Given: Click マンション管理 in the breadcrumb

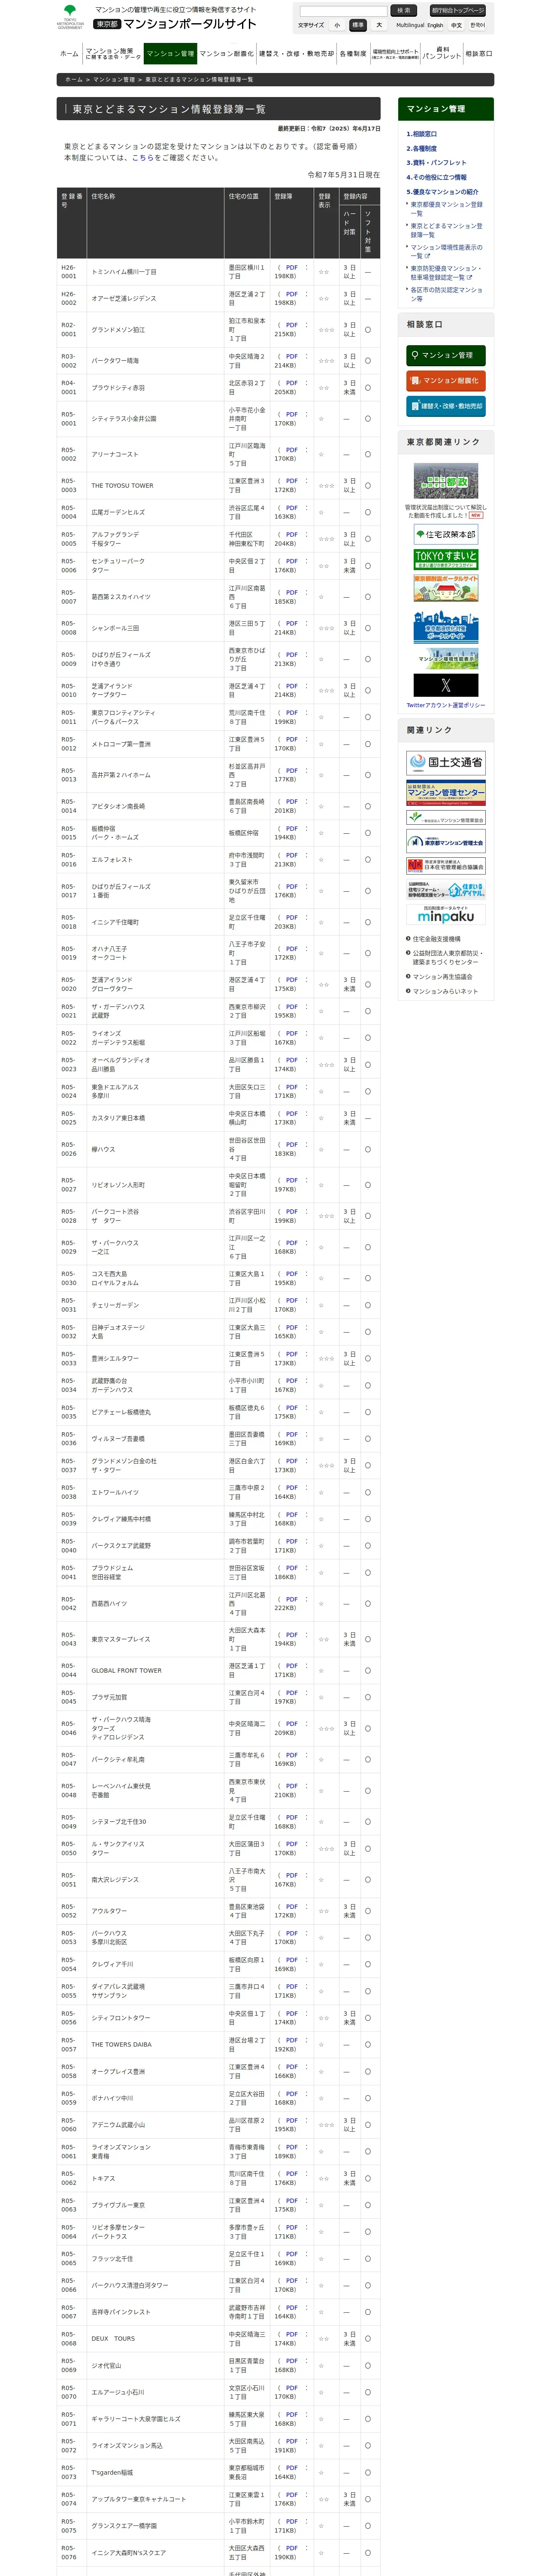Looking at the screenshot, I should coord(114,79).
